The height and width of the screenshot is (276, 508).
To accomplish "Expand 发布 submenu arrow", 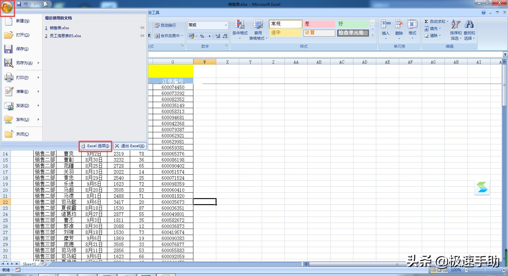I will [38, 120].
